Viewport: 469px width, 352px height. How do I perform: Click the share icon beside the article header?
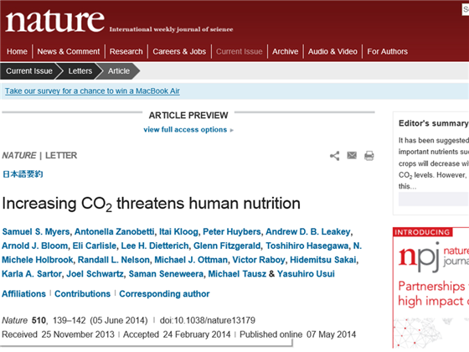pos(335,156)
